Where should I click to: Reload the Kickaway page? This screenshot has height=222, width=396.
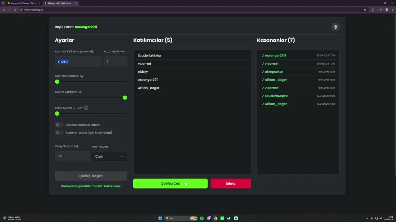15,10
